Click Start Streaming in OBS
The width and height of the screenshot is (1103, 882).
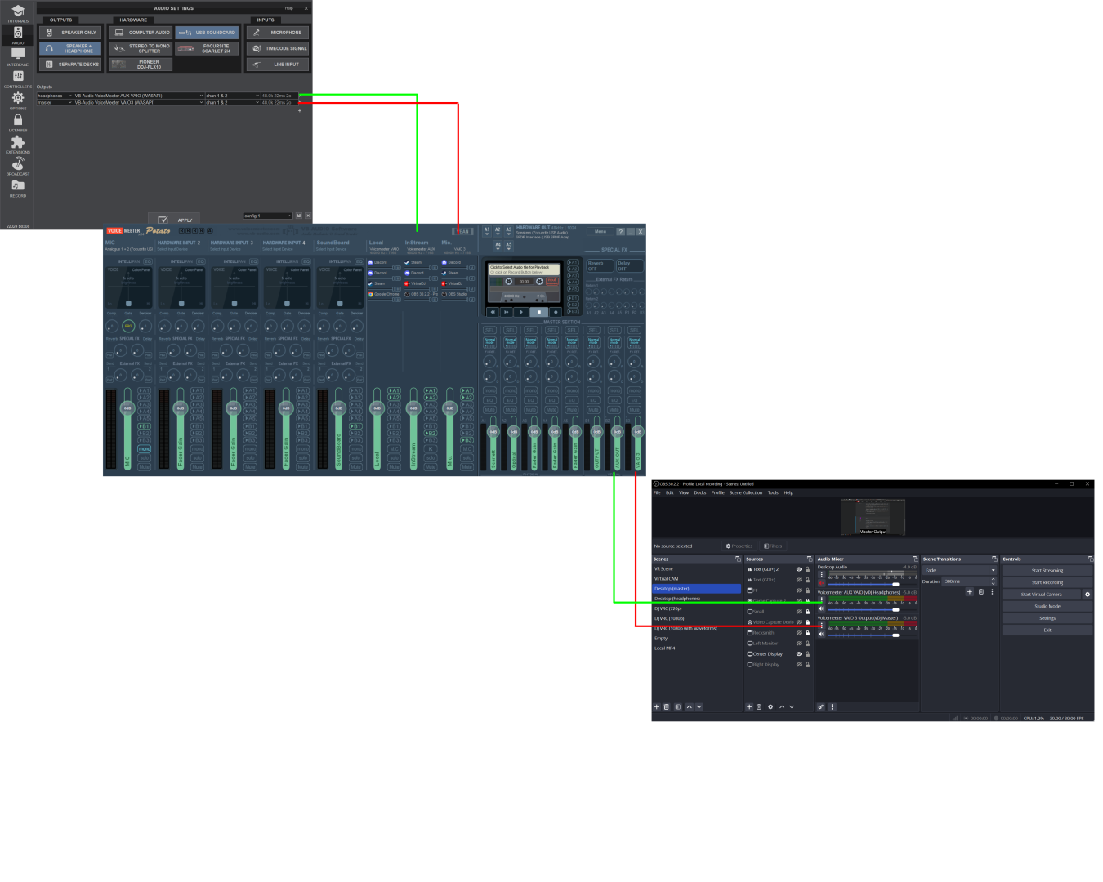(1047, 571)
